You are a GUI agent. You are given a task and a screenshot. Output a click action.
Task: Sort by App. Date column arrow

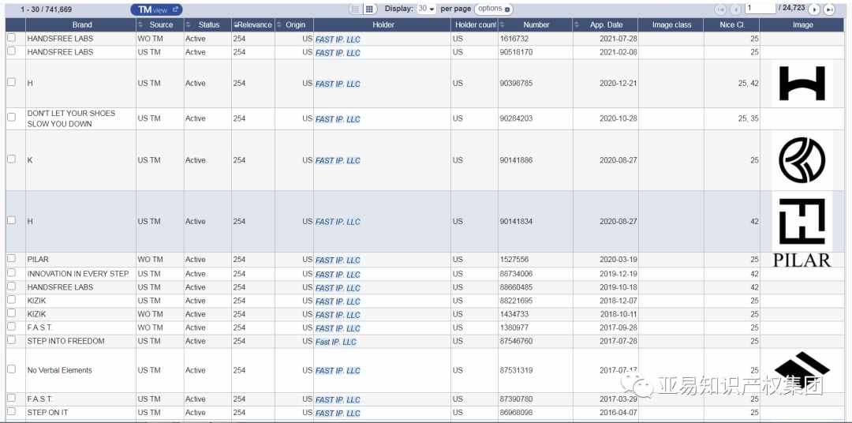(577, 25)
